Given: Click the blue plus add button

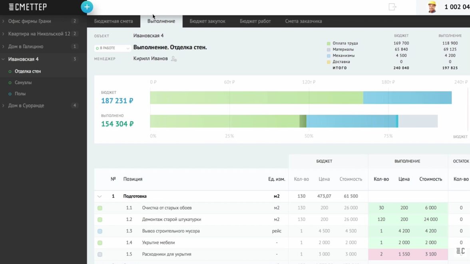Looking at the screenshot, I should point(87,7).
